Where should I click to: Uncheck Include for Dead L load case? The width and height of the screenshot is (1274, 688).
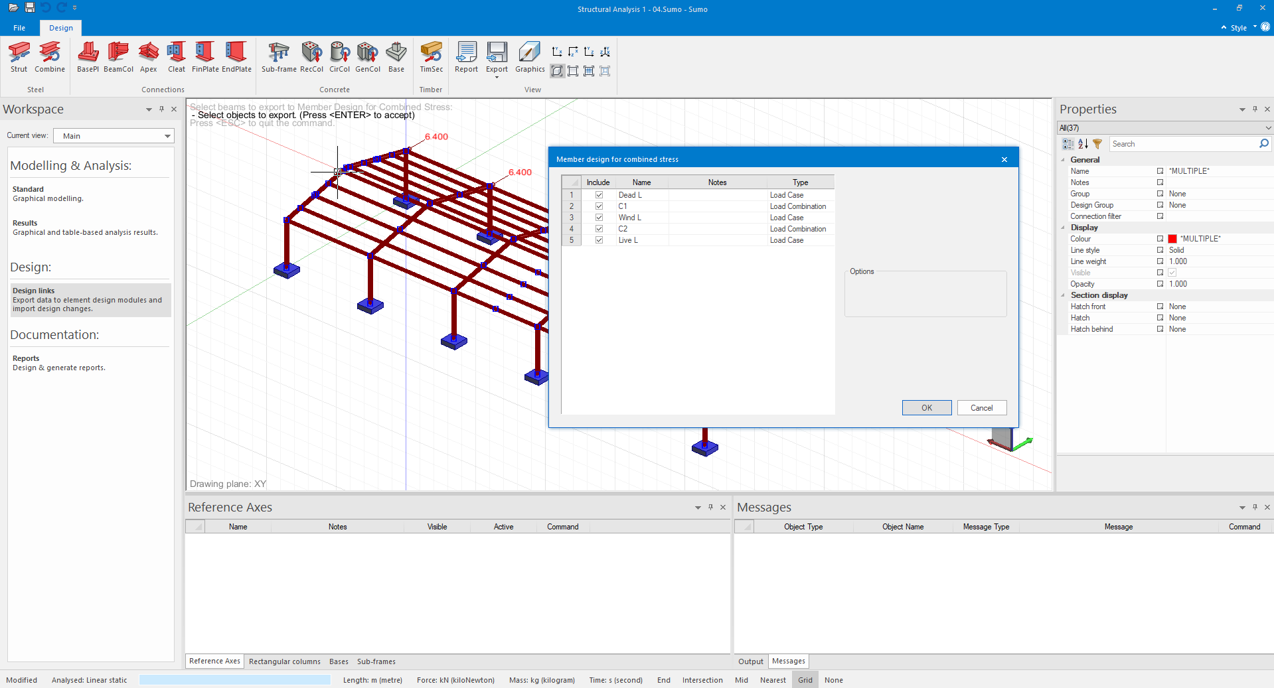[x=599, y=195]
